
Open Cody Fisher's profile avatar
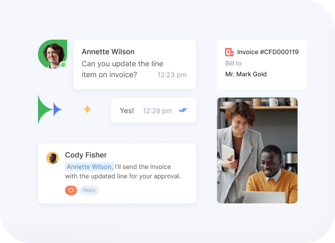53,158
